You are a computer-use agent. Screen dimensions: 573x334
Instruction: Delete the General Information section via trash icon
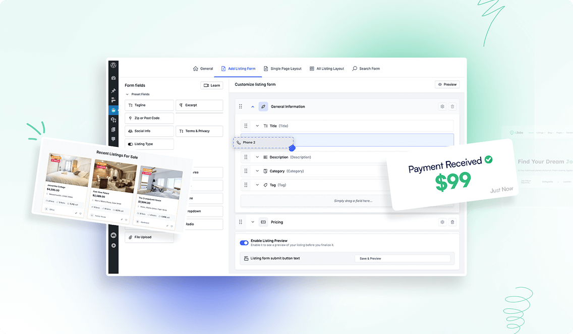[x=452, y=106]
